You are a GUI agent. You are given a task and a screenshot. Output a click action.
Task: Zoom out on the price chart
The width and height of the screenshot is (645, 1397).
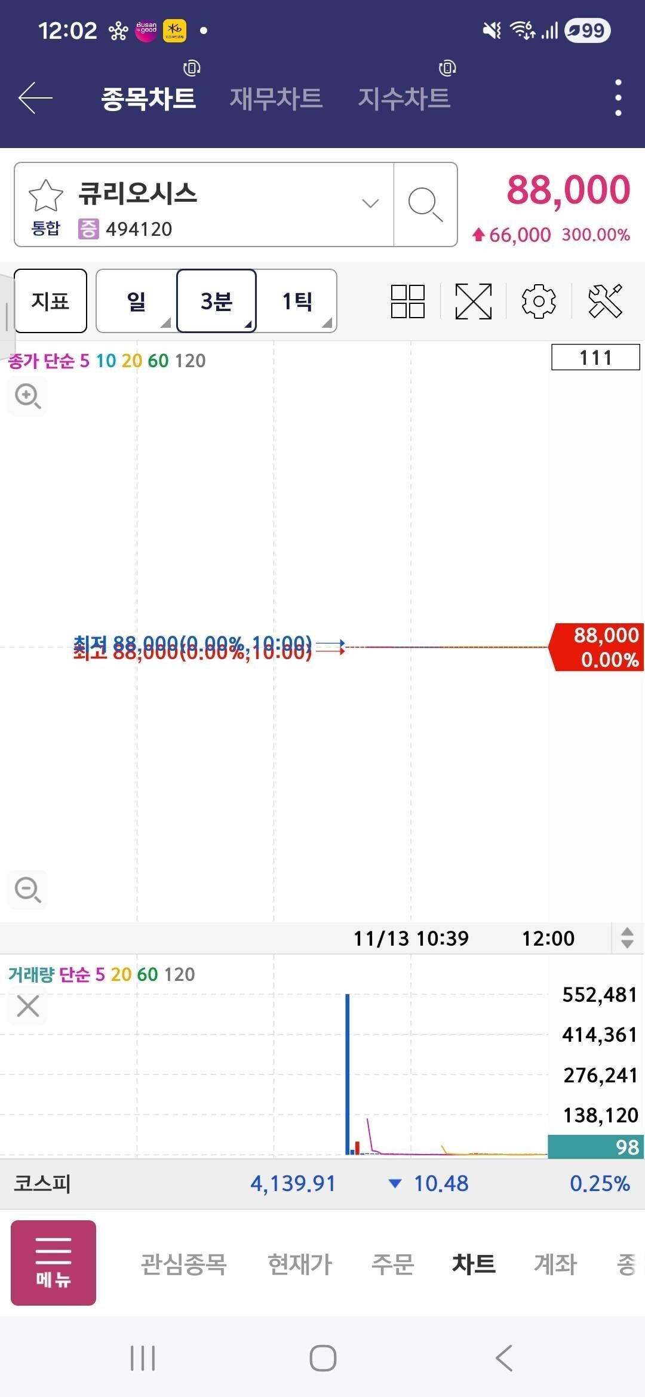click(x=27, y=890)
